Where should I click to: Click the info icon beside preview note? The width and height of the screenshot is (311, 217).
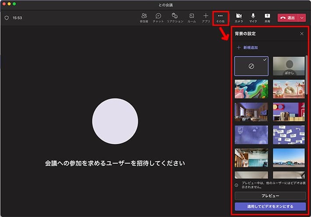tap(237, 185)
